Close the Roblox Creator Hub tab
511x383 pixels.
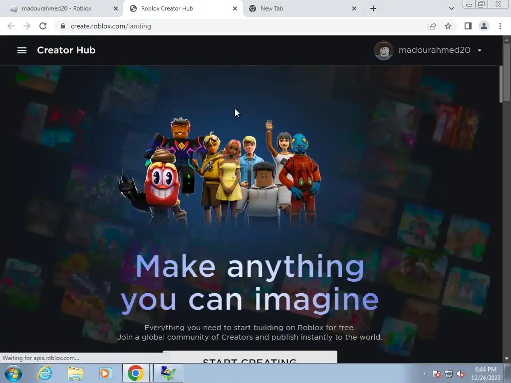click(x=235, y=8)
